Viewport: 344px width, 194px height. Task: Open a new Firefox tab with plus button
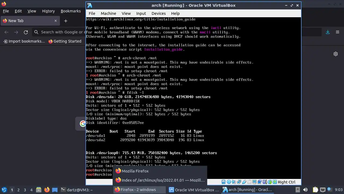(66, 21)
